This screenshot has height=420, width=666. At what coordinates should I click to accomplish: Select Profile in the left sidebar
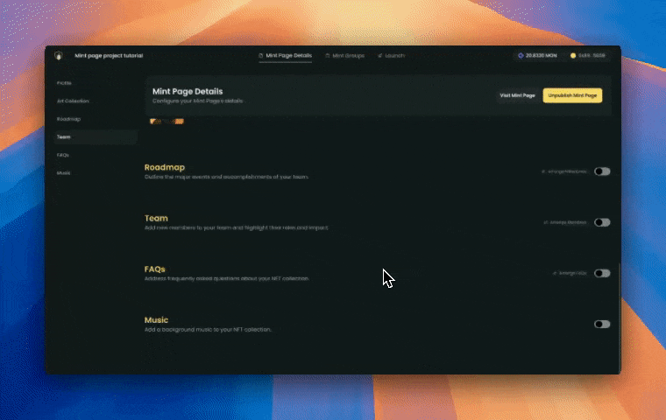point(96,83)
